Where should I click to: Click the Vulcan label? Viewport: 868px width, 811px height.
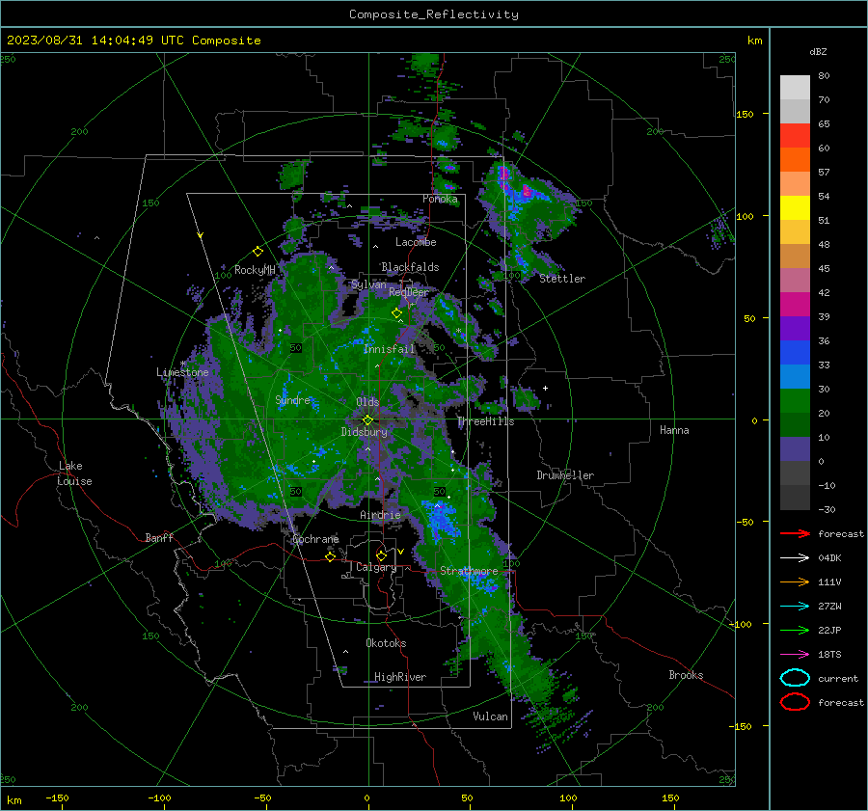[490, 716]
